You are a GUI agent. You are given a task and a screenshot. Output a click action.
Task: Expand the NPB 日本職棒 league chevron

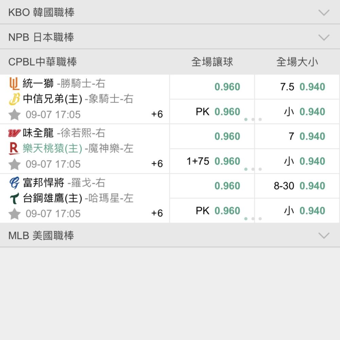click(x=324, y=37)
